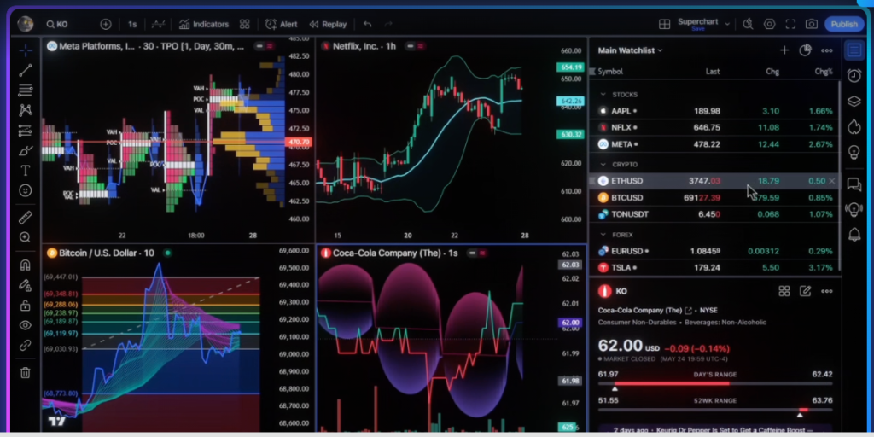
Task: Open the forecasting and measurement tools
Action: point(25,131)
